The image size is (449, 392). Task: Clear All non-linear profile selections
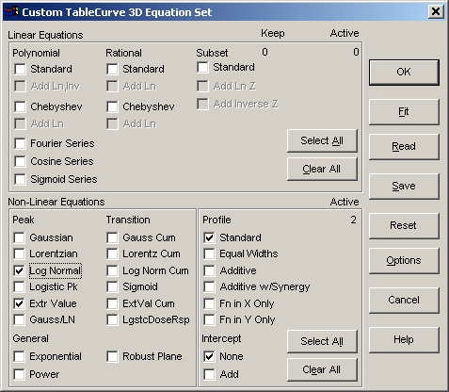tap(322, 369)
